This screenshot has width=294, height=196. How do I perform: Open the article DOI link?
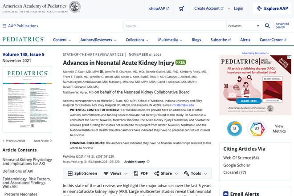pyautogui.click(x=91, y=162)
